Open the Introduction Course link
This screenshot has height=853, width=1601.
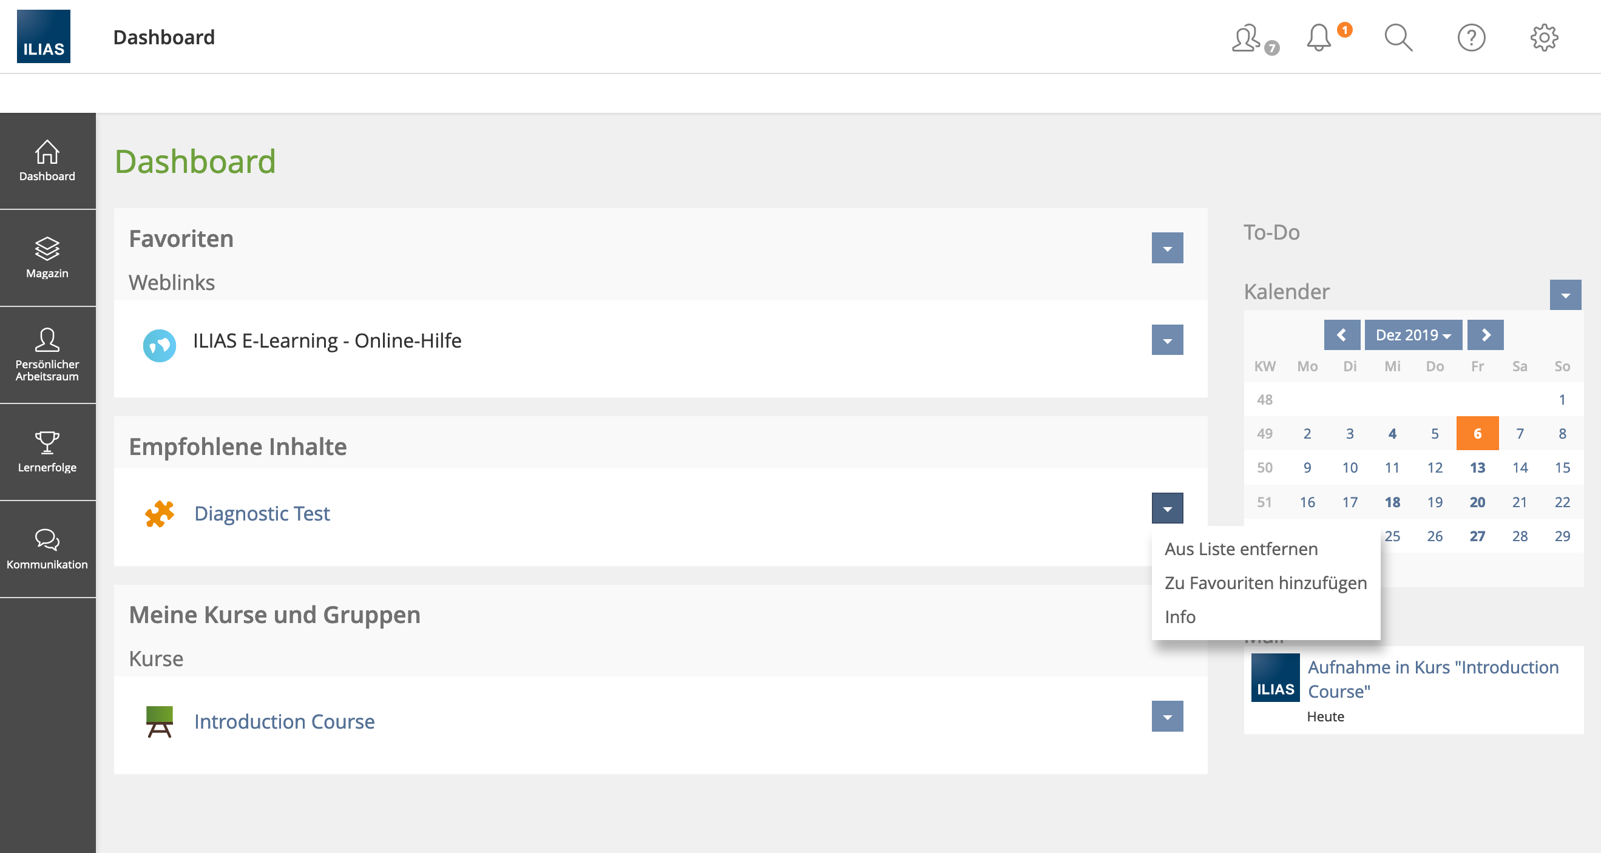[x=284, y=721]
